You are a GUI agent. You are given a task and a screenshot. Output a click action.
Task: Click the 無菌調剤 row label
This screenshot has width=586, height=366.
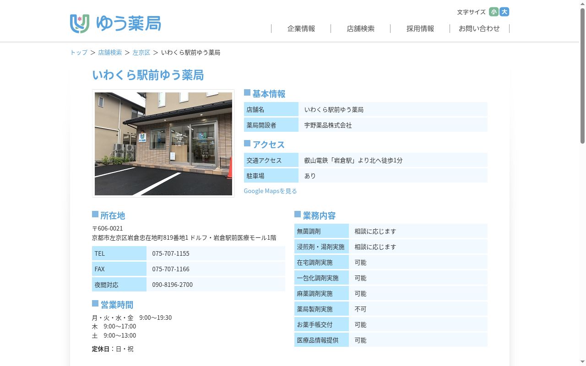(x=321, y=231)
